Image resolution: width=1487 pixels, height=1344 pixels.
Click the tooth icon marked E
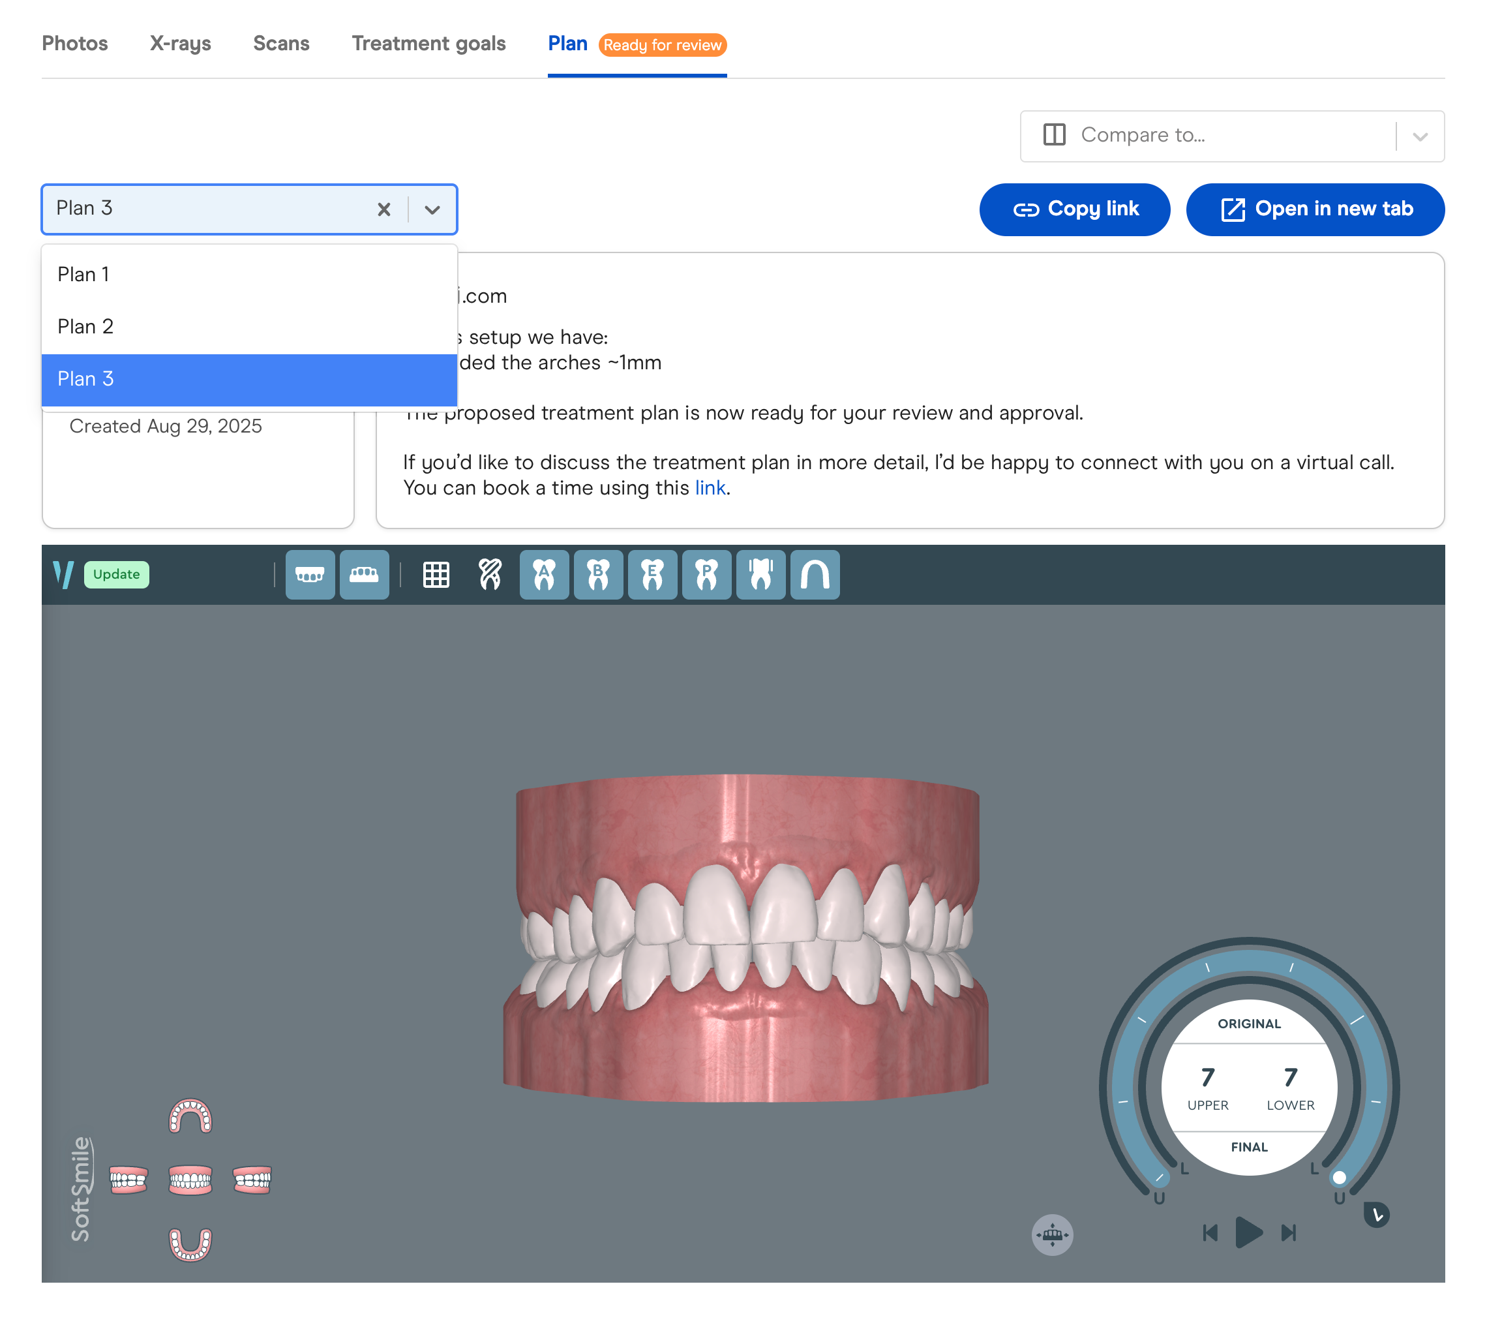click(x=652, y=574)
